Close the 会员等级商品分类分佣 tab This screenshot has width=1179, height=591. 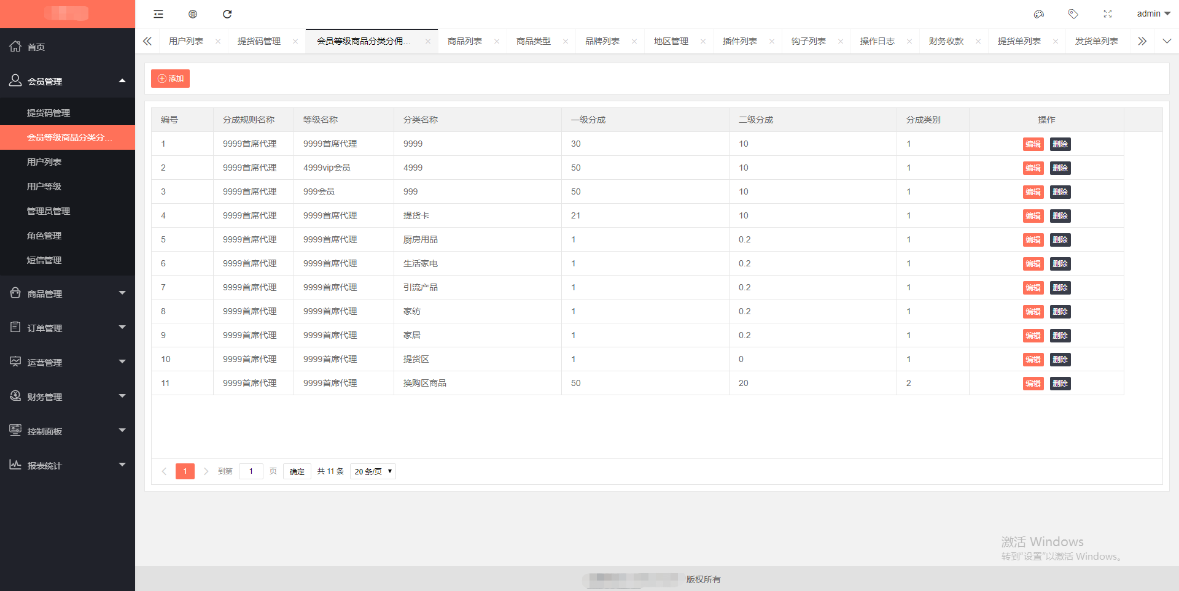(x=428, y=42)
